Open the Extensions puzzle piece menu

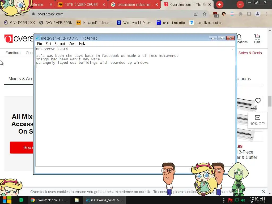[240, 14]
